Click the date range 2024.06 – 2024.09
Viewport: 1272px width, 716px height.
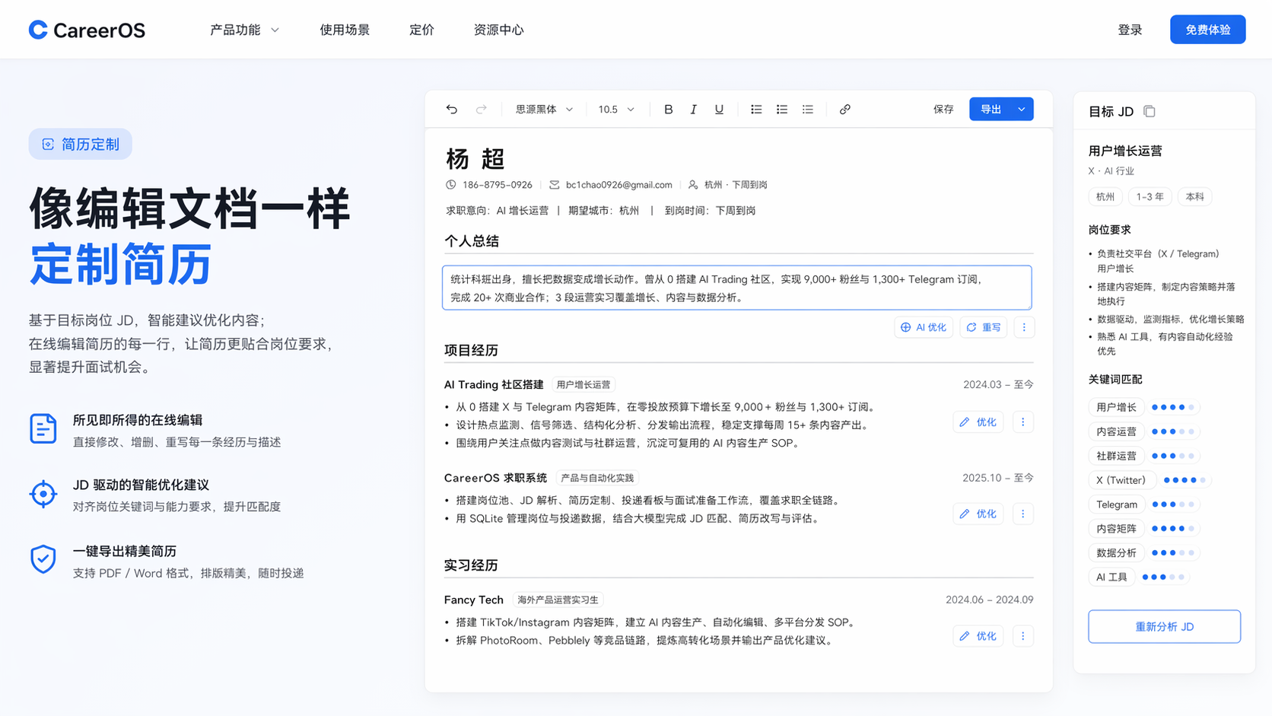click(989, 600)
